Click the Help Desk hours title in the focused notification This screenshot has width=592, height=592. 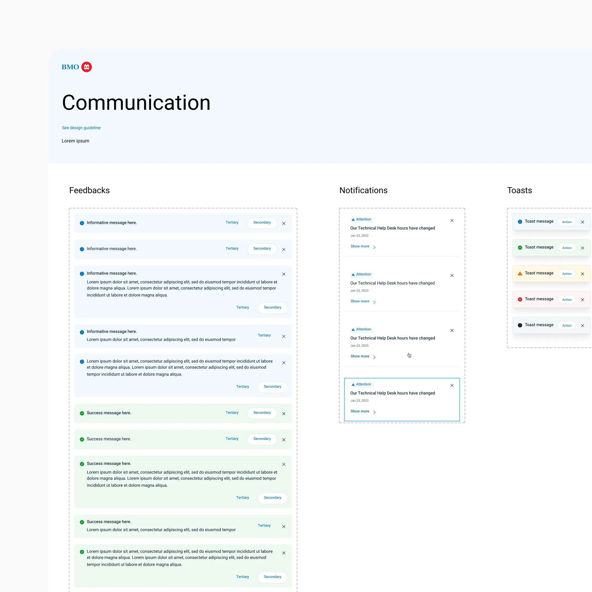(393, 393)
